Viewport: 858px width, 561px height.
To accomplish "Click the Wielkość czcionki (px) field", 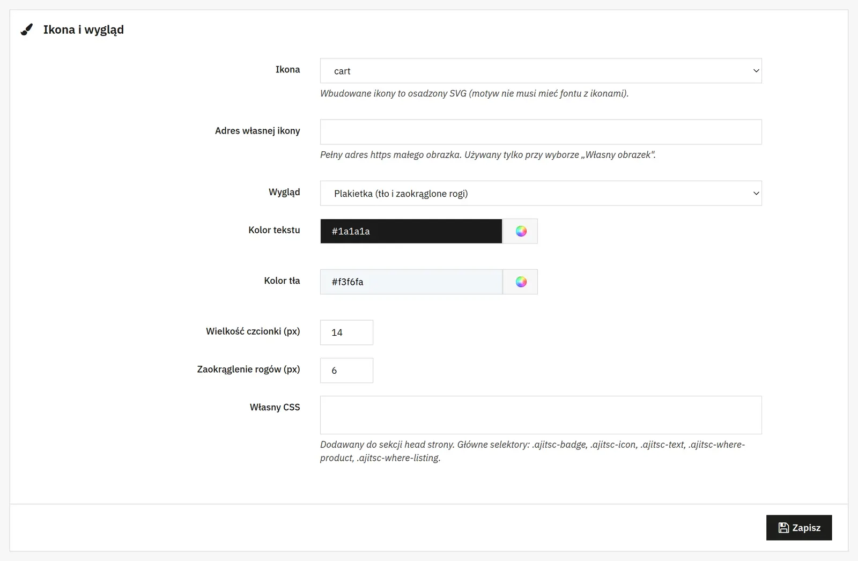I will coord(346,333).
